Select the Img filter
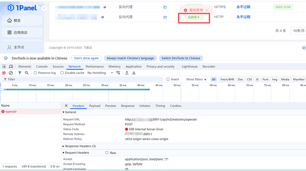Screen dimensions: 306x171 click(x=275, y=80)
